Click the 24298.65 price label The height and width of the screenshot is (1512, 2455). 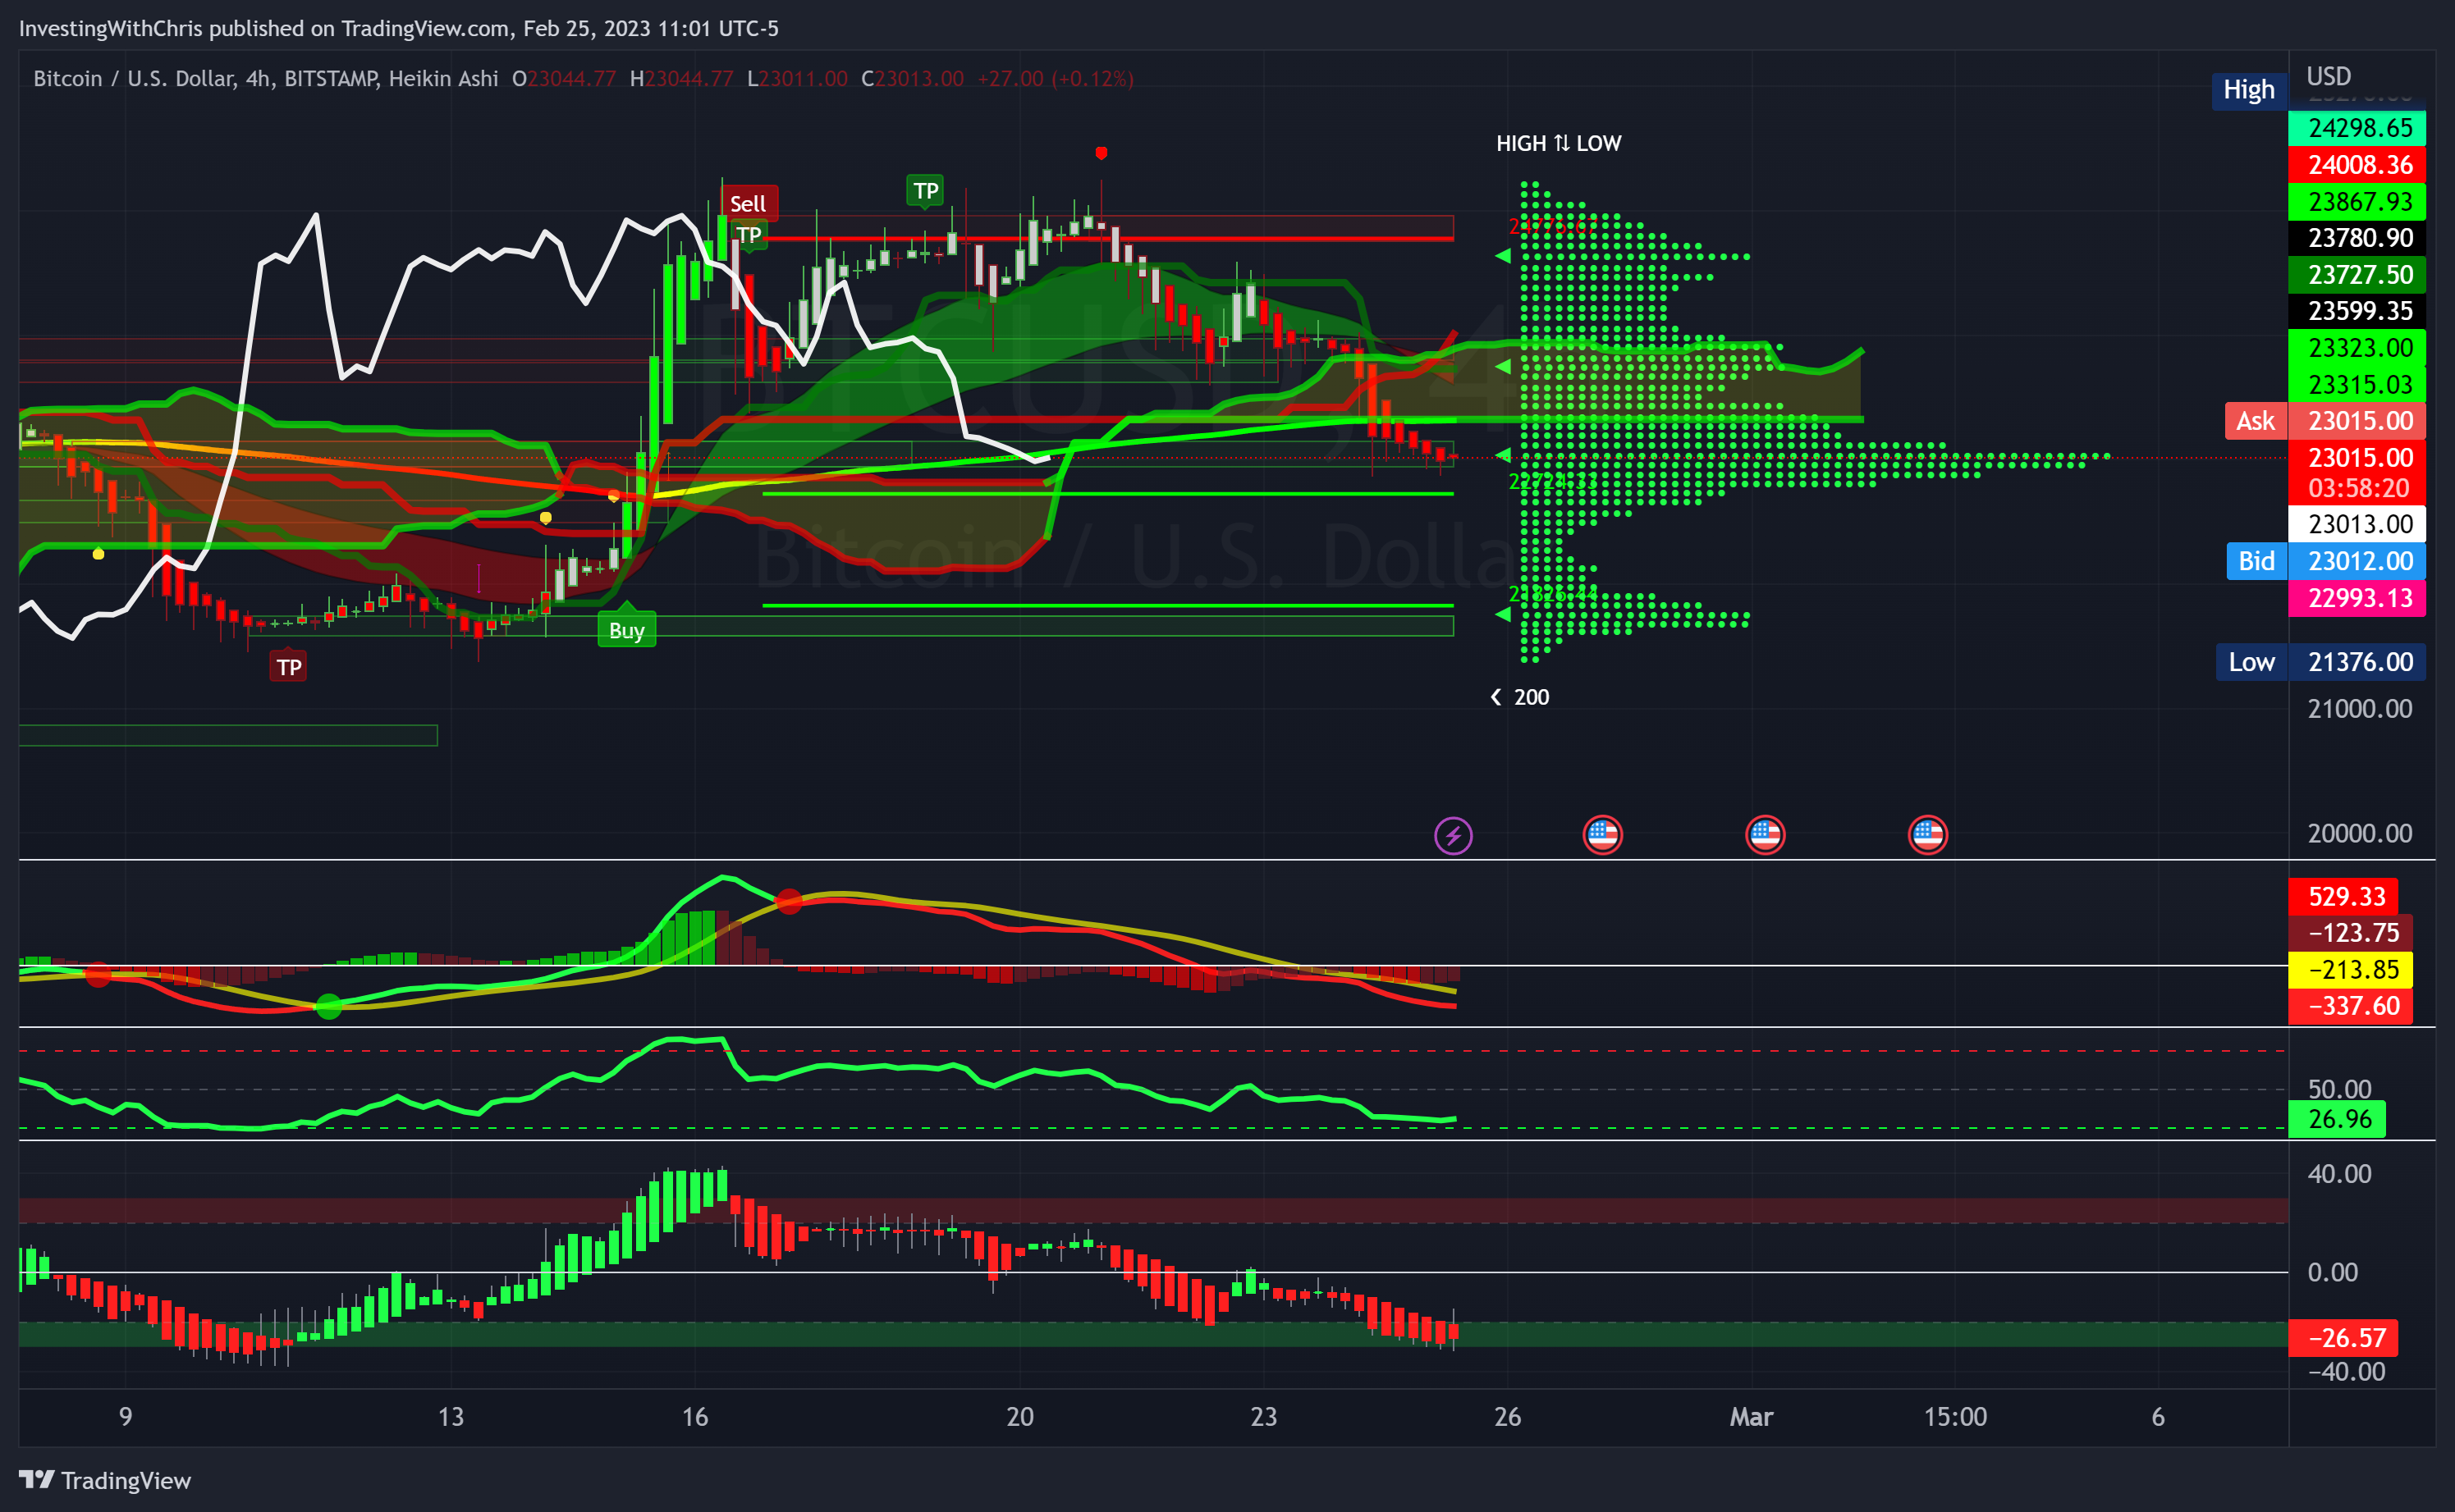pyautogui.click(x=2357, y=128)
